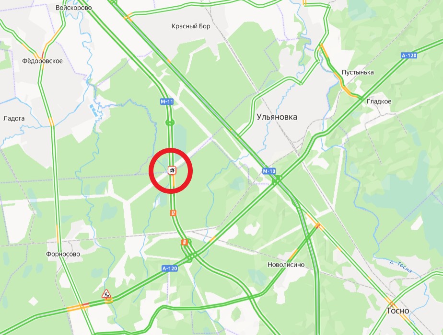Open the Форносово place label
The height and width of the screenshot is (335, 443).
(x=63, y=254)
